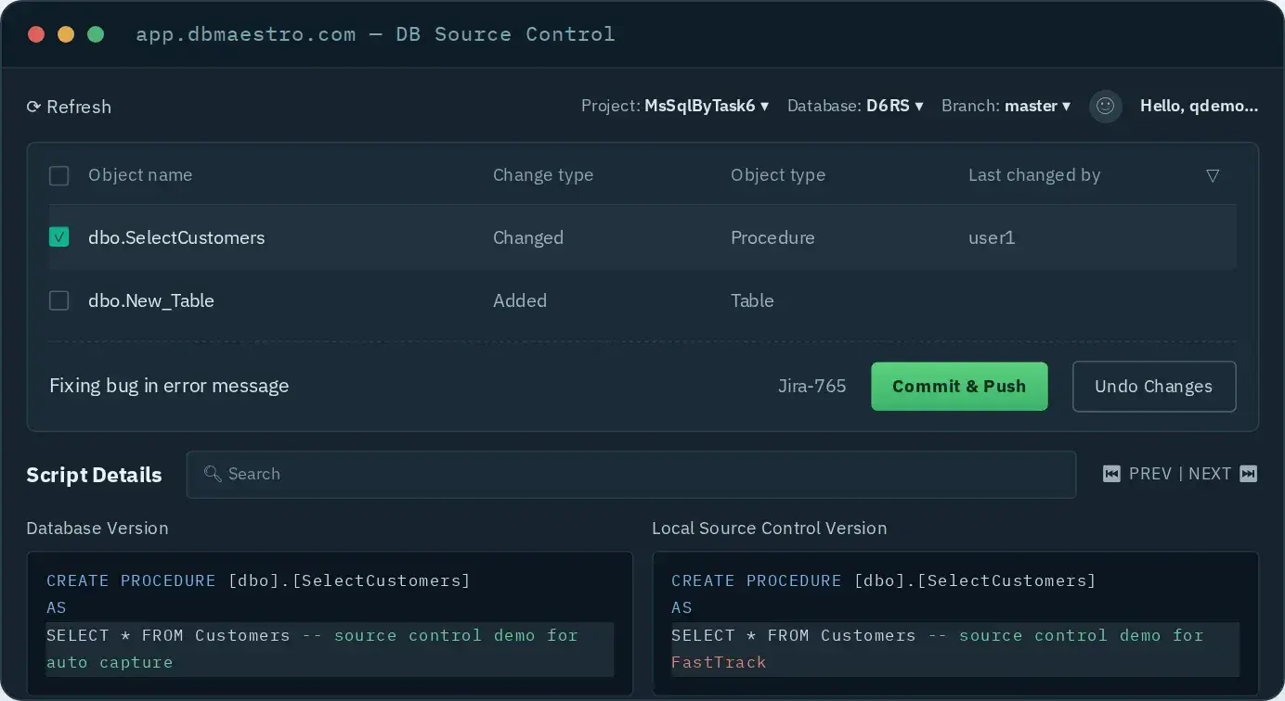1285x701 pixels.
Task: Select the dbo.SelectCustomers object name
Action: click(x=176, y=237)
